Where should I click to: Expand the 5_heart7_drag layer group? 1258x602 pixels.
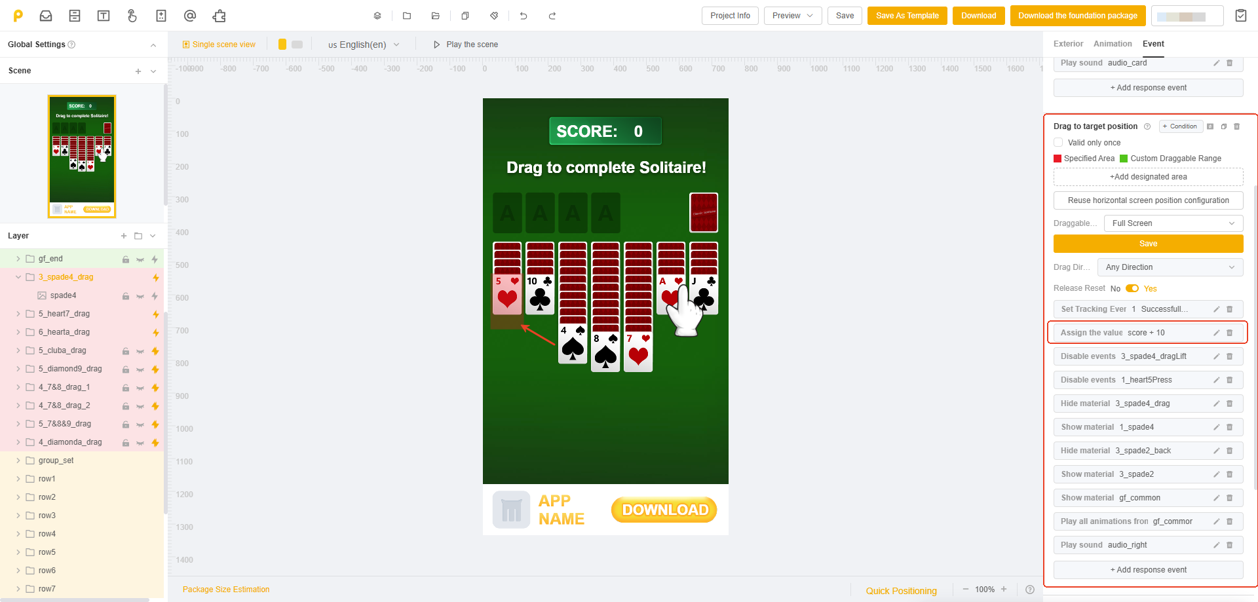pyautogui.click(x=18, y=314)
